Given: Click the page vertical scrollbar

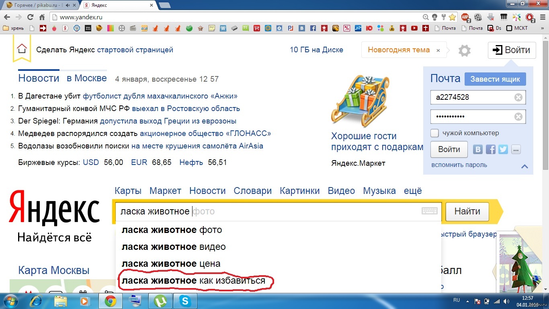Looking at the screenshot, I should 545,105.
